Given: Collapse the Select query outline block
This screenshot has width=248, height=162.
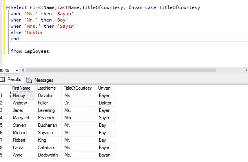Looking at the screenshot, I should tap(8, 7).
